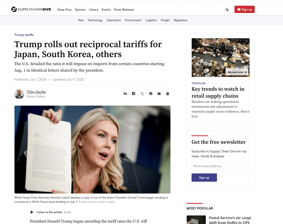Click the Supply Chain Dive logo
Viewport: 283px width, 224px height.
pos(31,9)
